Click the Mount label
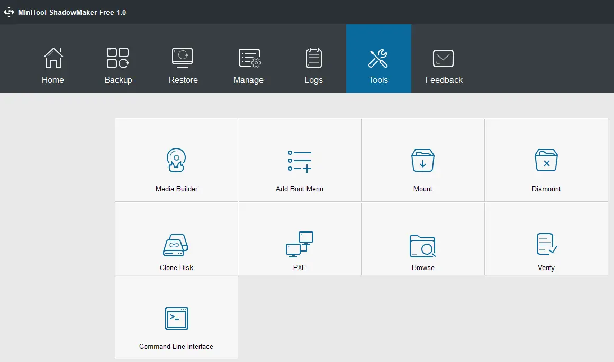 423,189
